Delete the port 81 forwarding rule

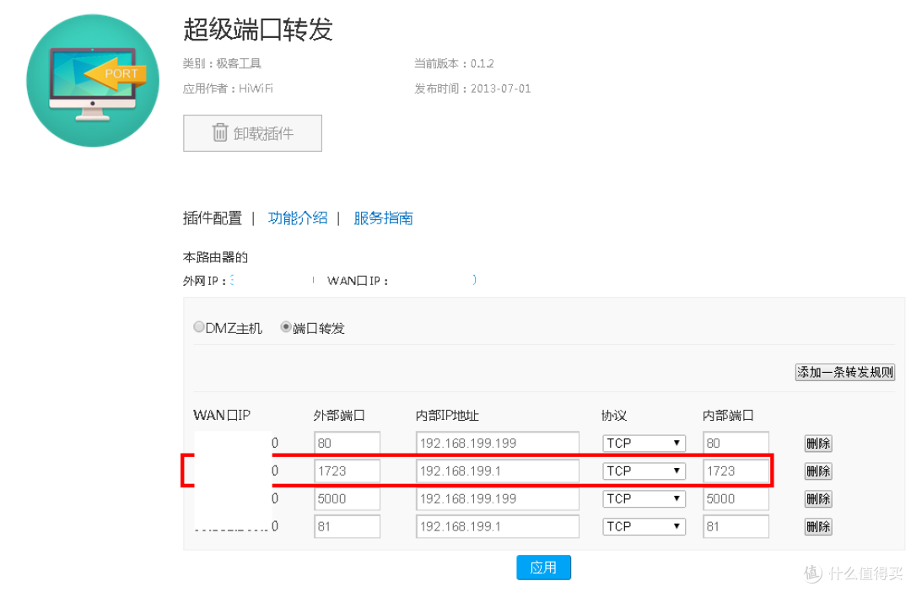point(818,527)
